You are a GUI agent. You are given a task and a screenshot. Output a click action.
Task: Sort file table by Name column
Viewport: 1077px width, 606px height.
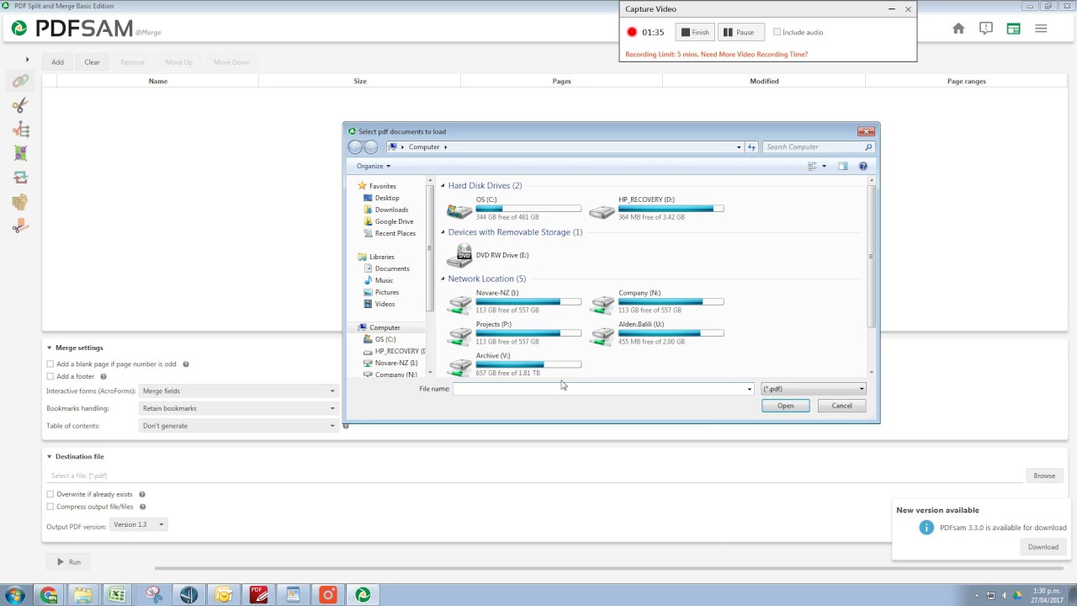point(157,81)
